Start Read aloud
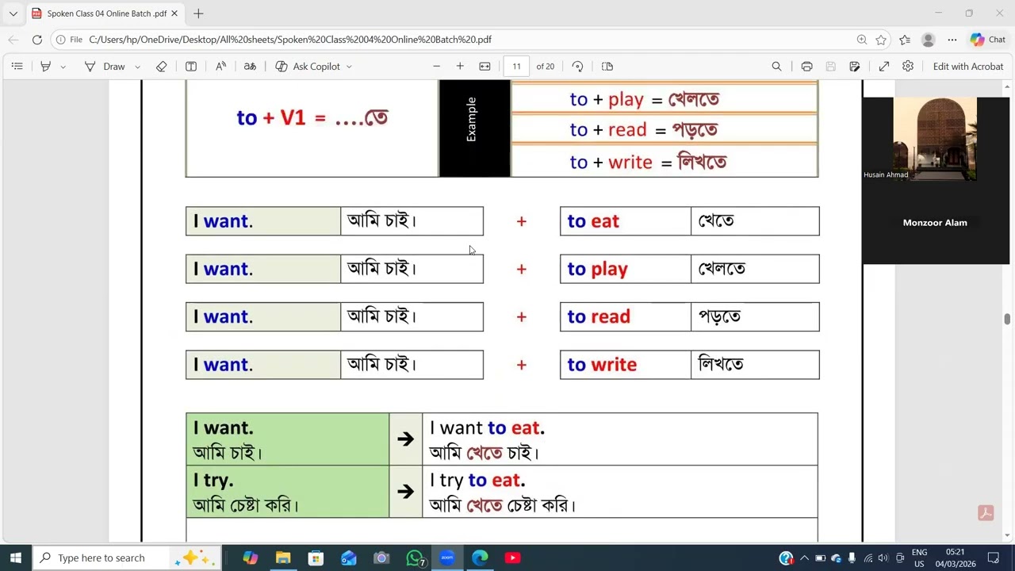The image size is (1015, 571). coord(221,67)
